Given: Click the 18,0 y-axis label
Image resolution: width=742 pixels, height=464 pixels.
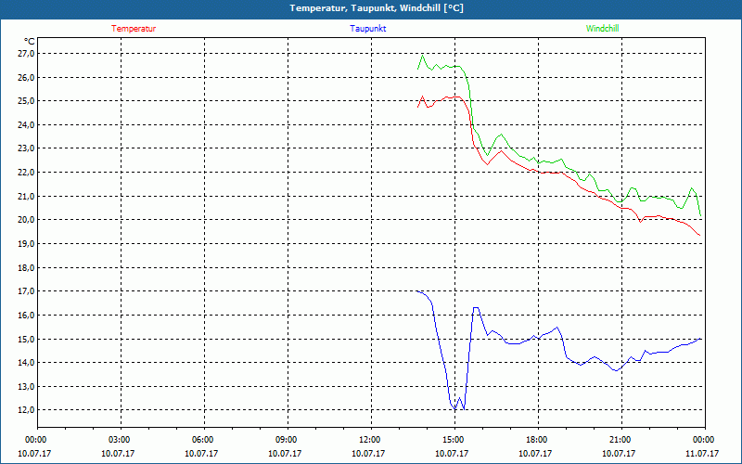Looking at the screenshot, I should pos(26,267).
